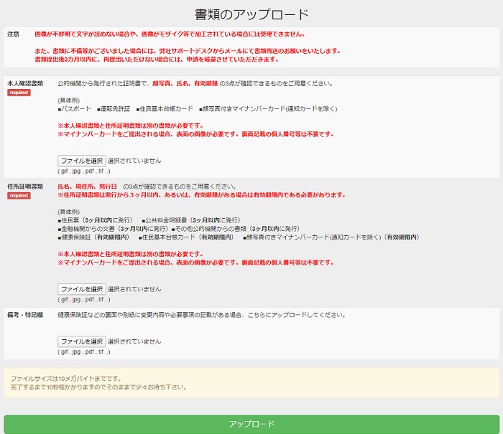Click the green アップロード button

(251, 424)
